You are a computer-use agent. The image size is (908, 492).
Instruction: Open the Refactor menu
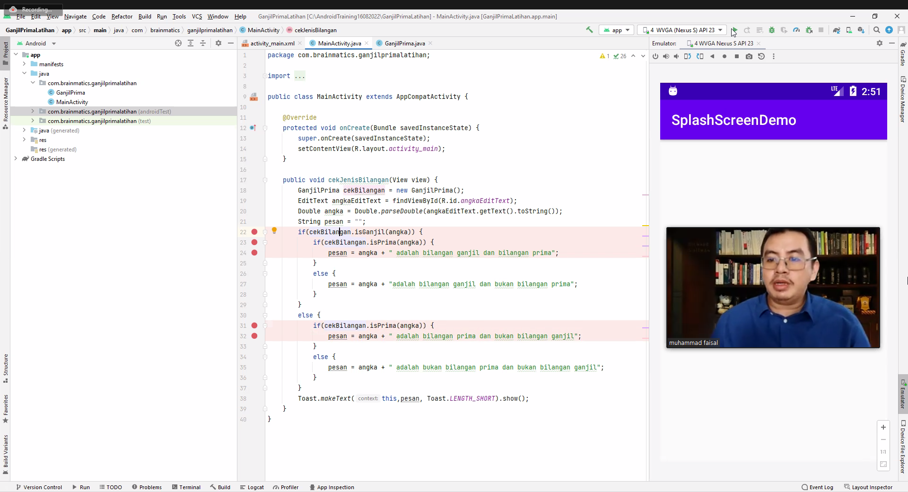122,16
